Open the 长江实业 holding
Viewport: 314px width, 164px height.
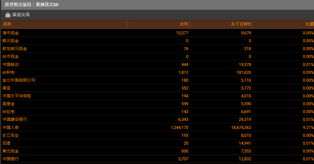[11, 135]
